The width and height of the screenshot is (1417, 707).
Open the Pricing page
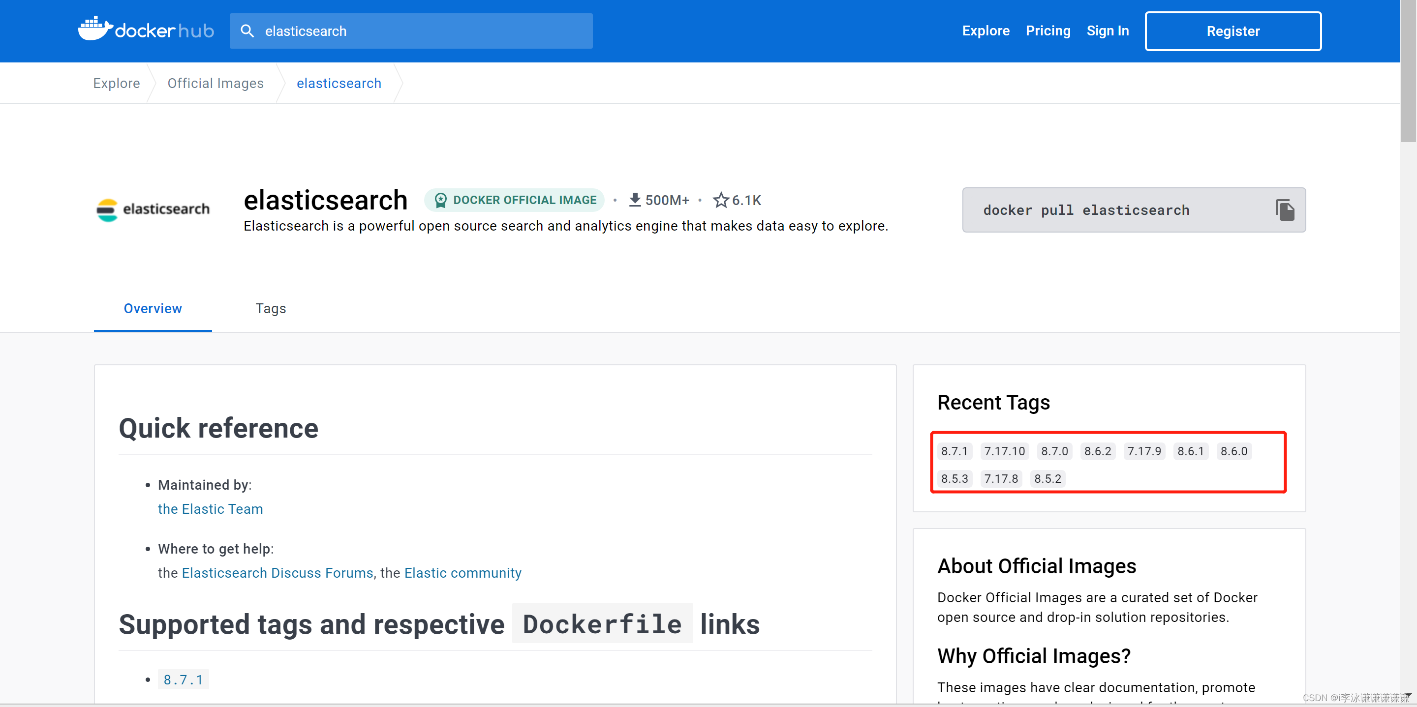tap(1048, 31)
